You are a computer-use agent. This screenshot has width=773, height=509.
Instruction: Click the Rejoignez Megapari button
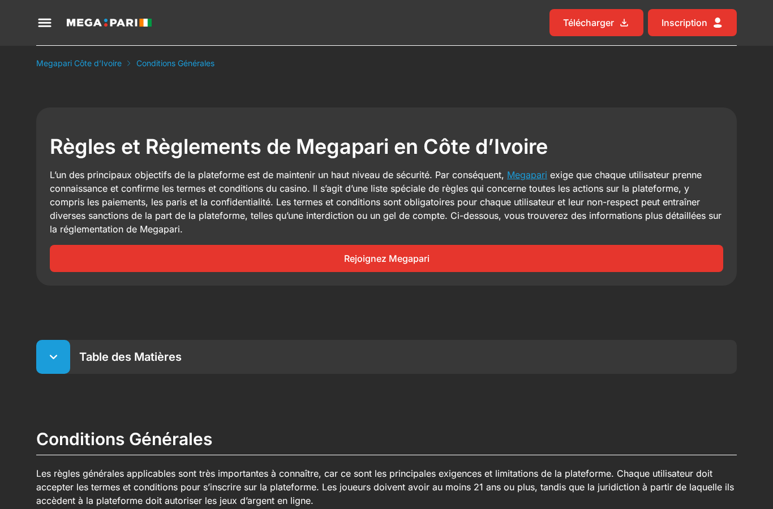tap(386, 258)
